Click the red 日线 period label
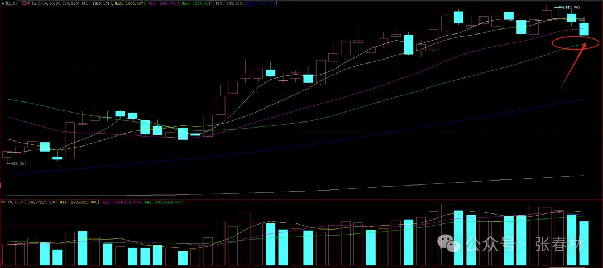 tap(26, 3)
